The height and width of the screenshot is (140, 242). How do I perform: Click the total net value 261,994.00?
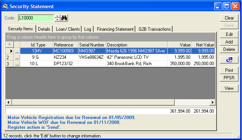pos(204,111)
